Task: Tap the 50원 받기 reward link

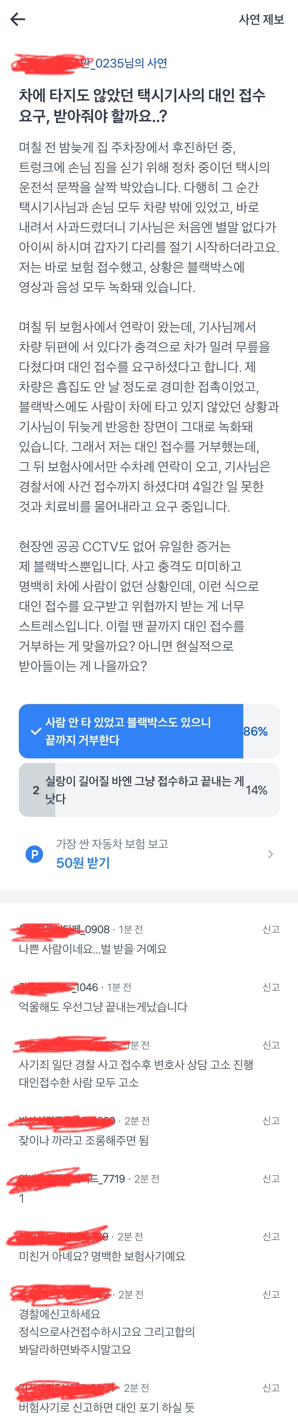Action: 83,863
